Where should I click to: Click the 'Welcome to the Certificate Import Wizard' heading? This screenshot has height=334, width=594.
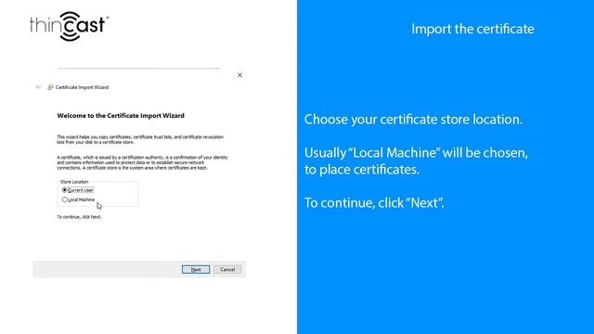click(121, 115)
